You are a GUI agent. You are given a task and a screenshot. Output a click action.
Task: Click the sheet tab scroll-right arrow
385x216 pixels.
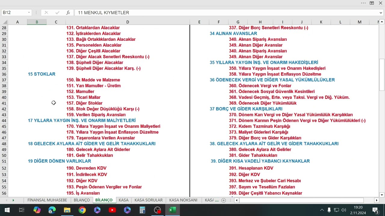13,200
